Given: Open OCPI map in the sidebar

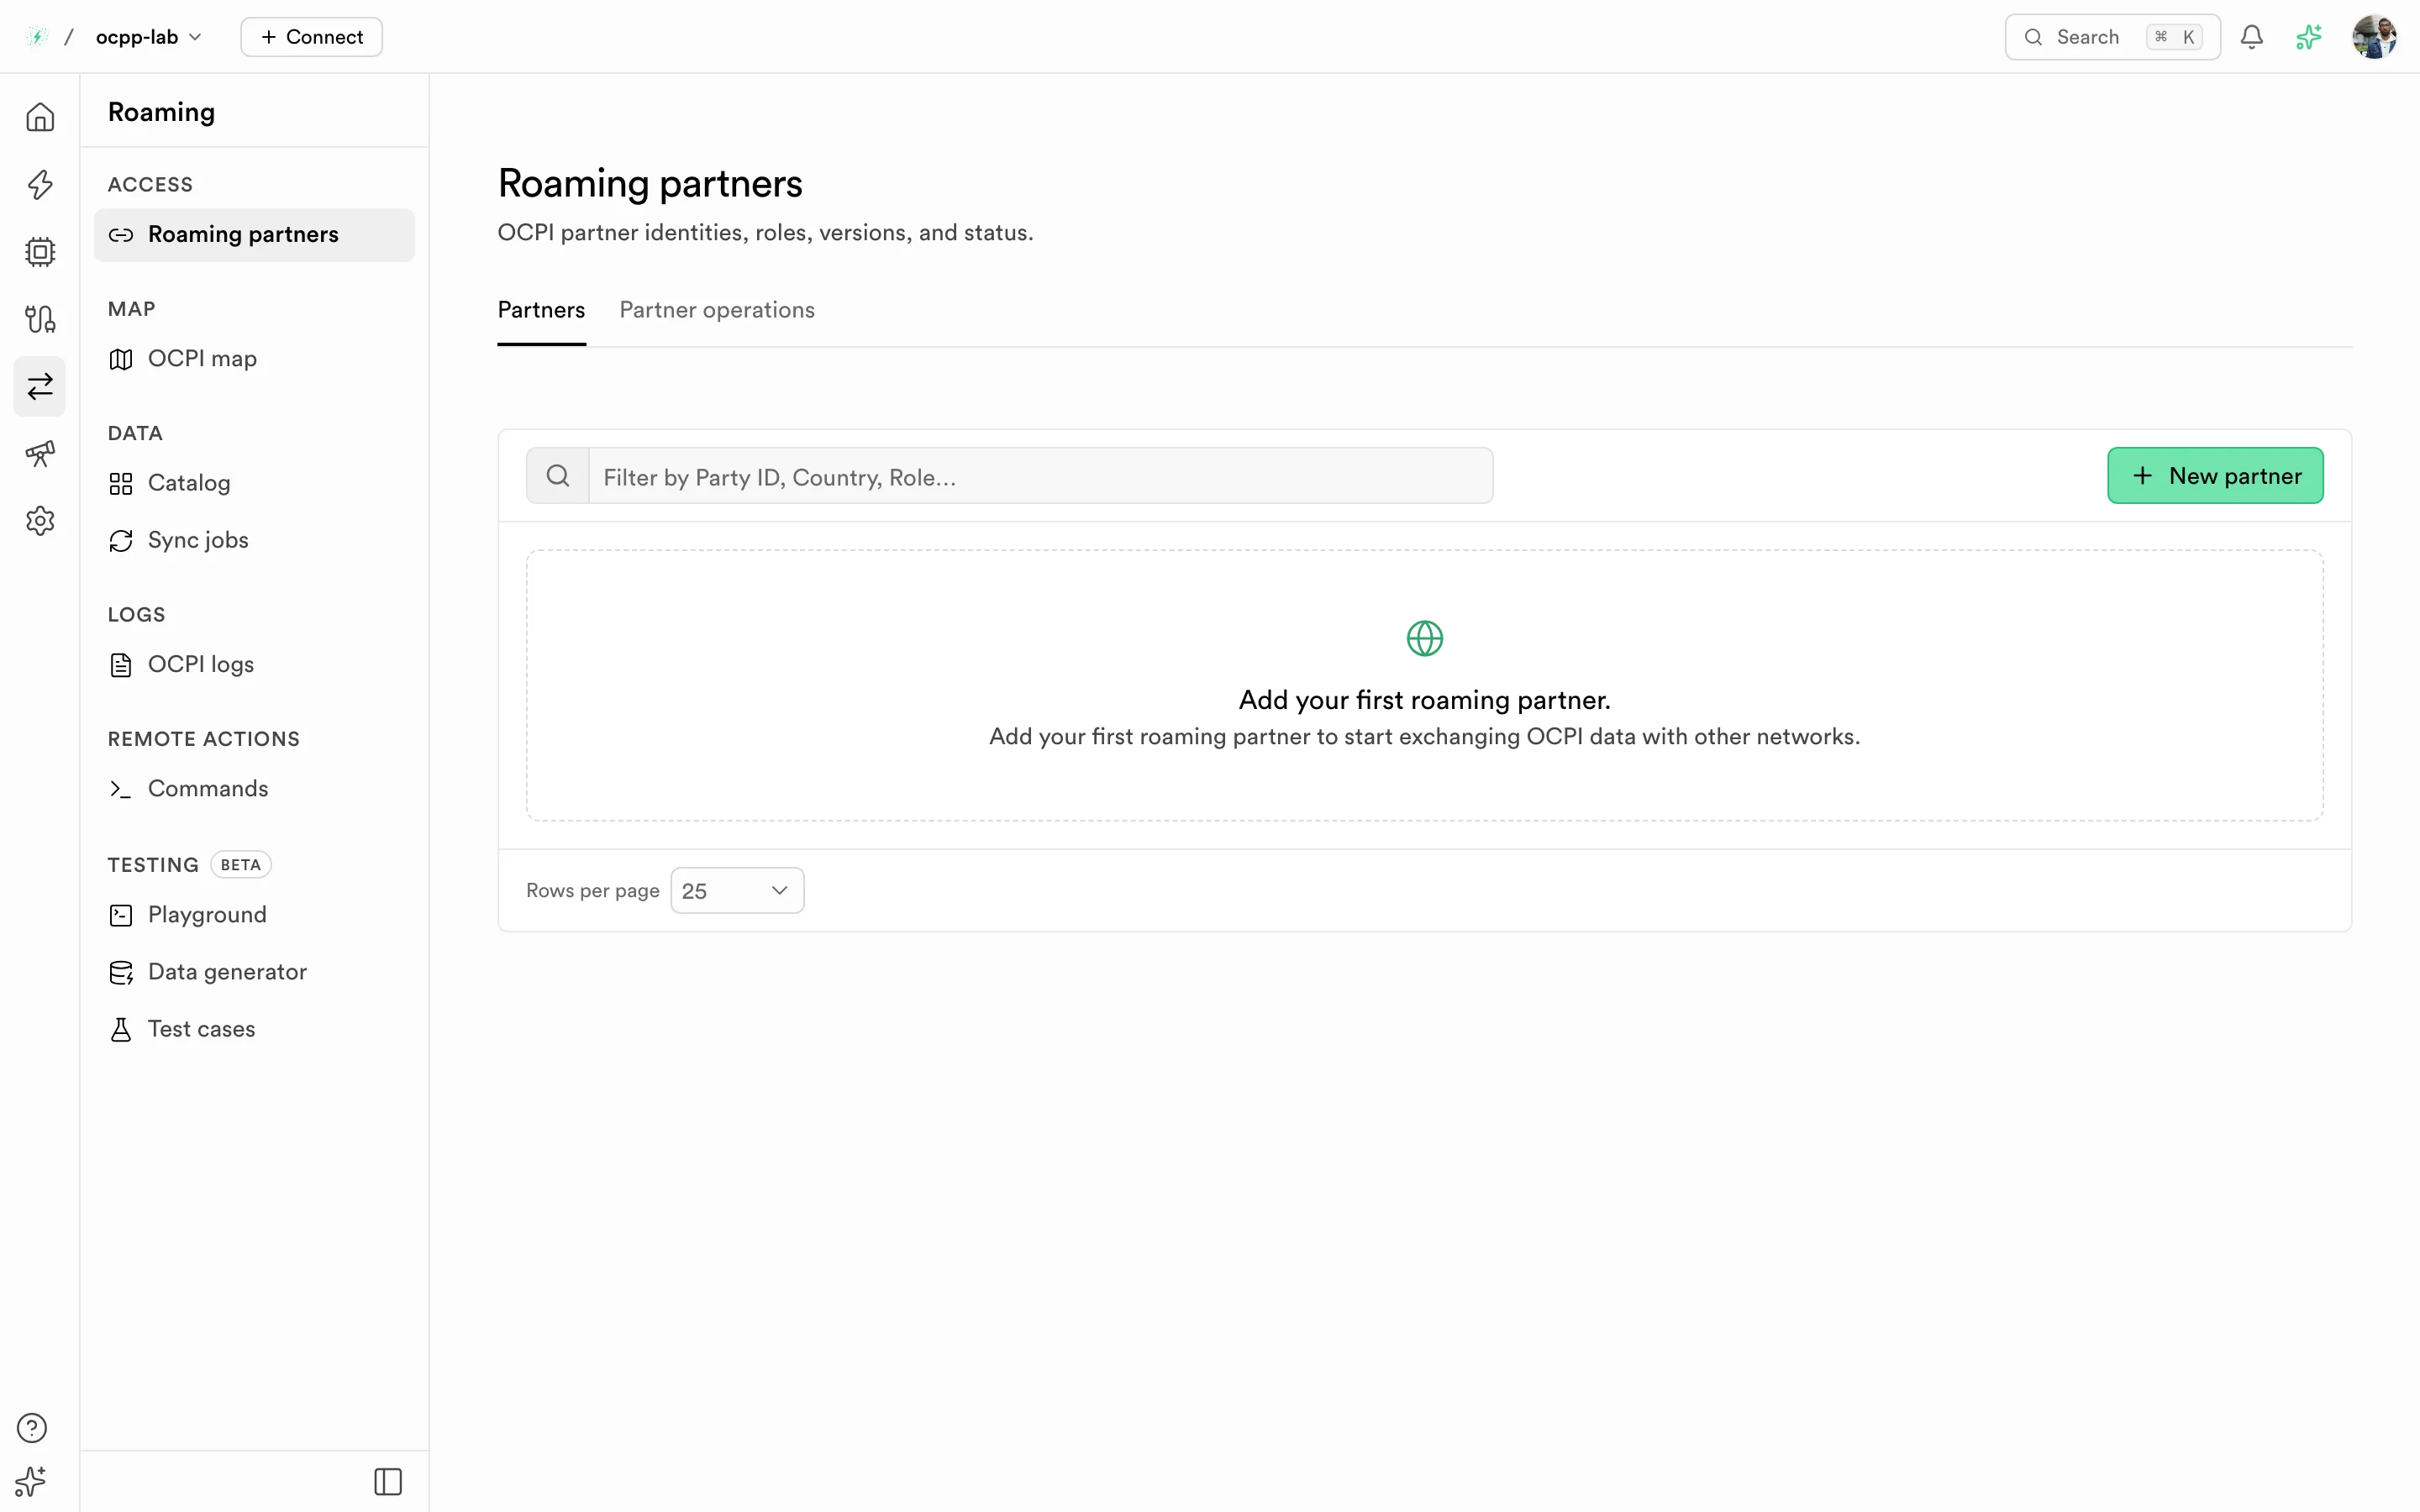Looking at the screenshot, I should tap(254, 358).
